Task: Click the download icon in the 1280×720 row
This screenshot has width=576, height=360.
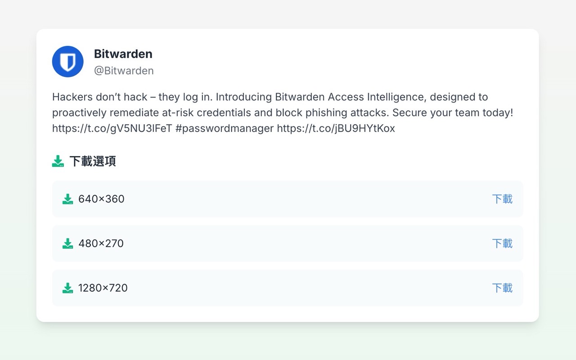Action: tap(68, 288)
